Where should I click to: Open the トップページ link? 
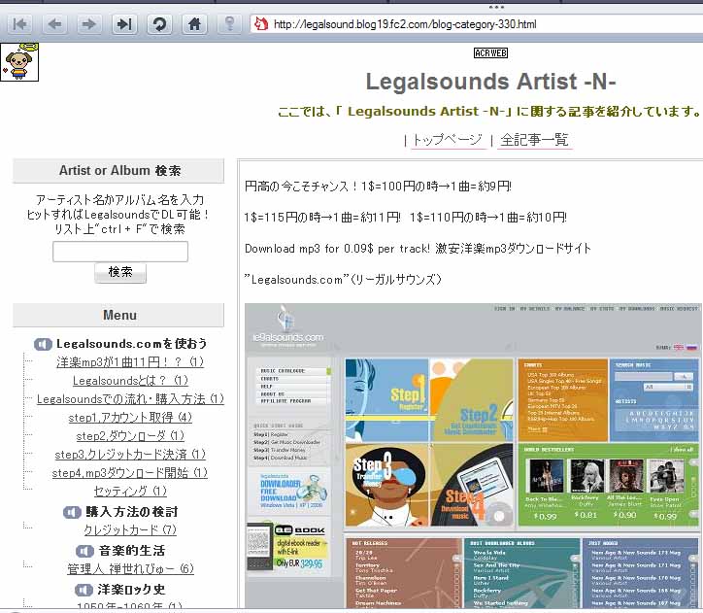point(448,140)
